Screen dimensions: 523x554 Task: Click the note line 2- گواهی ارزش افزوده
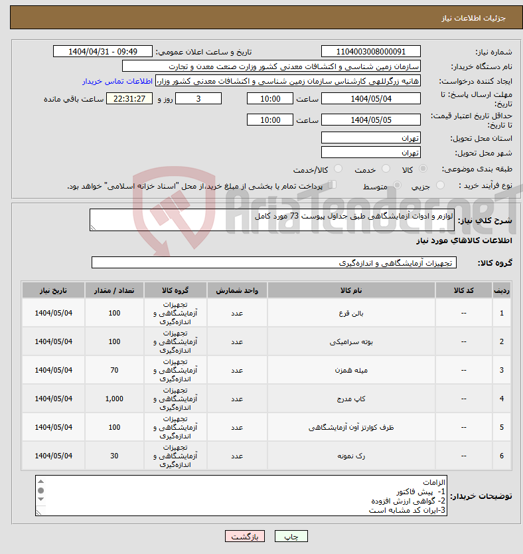point(408,501)
